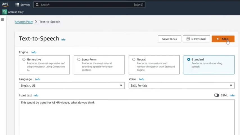Open the hamburger side navigation menu
240x135 pixels.
point(2,19)
